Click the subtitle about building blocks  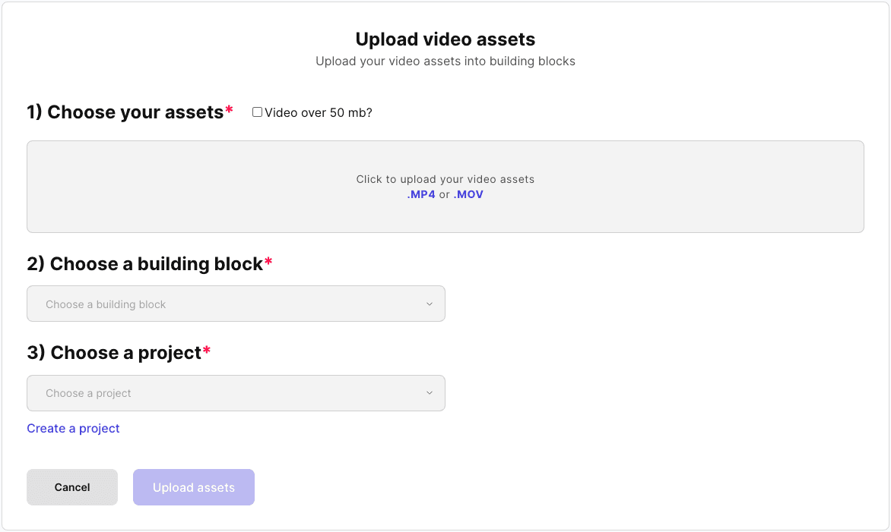(445, 61)
